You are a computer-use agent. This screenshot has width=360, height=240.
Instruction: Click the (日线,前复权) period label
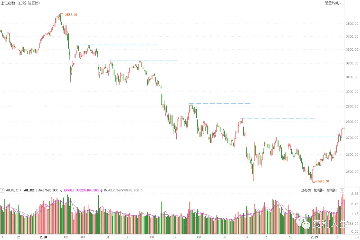(30, 3)
